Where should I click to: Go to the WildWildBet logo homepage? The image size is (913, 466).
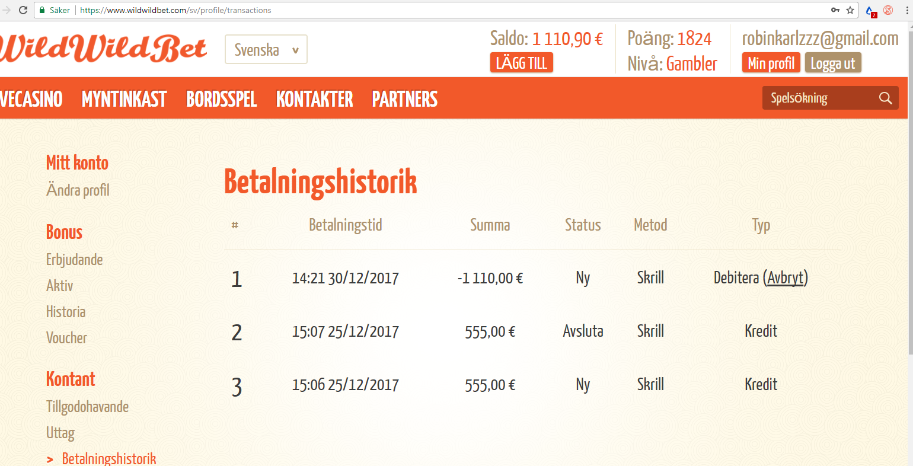click(103, 49)
